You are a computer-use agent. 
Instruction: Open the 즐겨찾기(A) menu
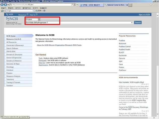pyautogui.click(x=26, y=8)
